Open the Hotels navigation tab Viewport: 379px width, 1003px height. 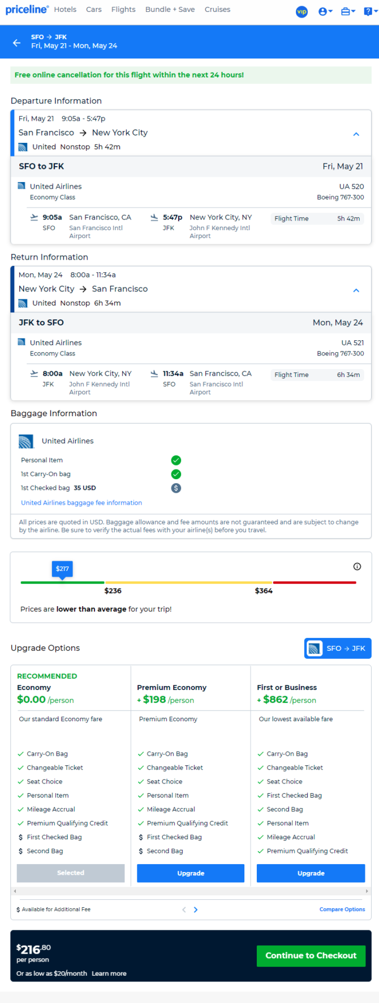65,10
